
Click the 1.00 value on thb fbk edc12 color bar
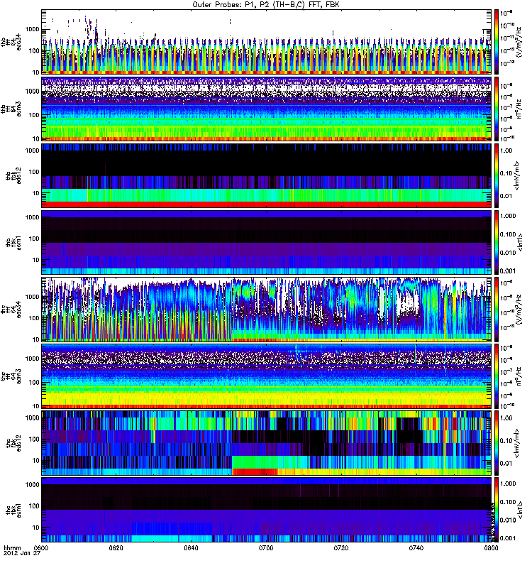pos(506,151)
